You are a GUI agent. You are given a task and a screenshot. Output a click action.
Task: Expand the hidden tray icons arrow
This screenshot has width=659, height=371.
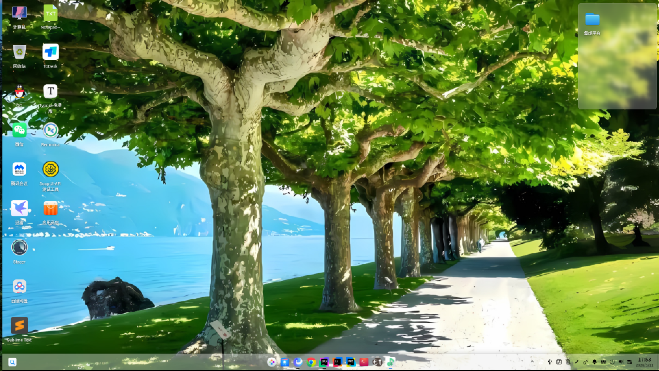pos(532,362)
